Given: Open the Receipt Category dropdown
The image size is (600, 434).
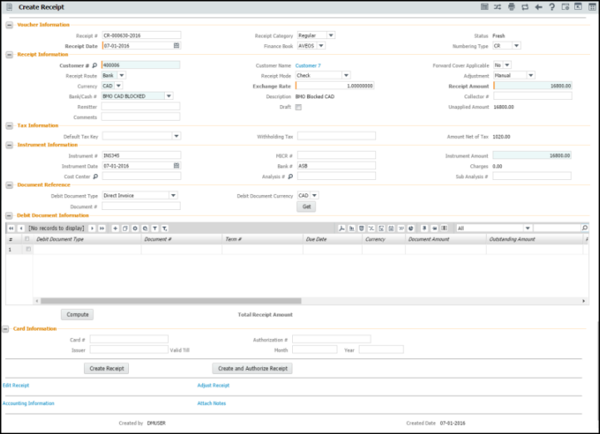Looking at the screenshot, I should coord(331,35).
